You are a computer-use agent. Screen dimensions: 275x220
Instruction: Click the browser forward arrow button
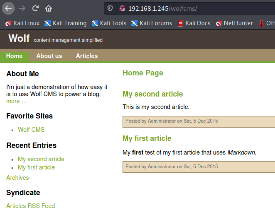pos(22,8)
